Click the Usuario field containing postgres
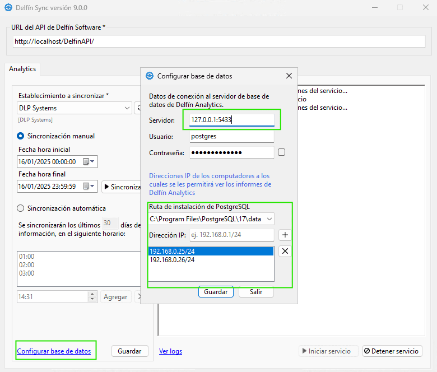The width and height of the screenshot is (437, 372). 231,137
